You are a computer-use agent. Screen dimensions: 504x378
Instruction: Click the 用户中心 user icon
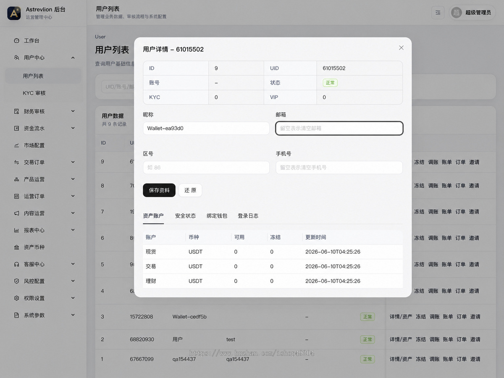16,58
